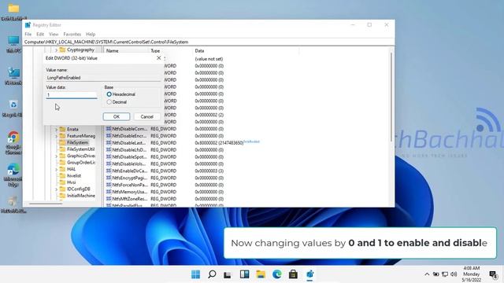Select the FileSystem key folder
504x283 pixels.
(x=77, y=142)
